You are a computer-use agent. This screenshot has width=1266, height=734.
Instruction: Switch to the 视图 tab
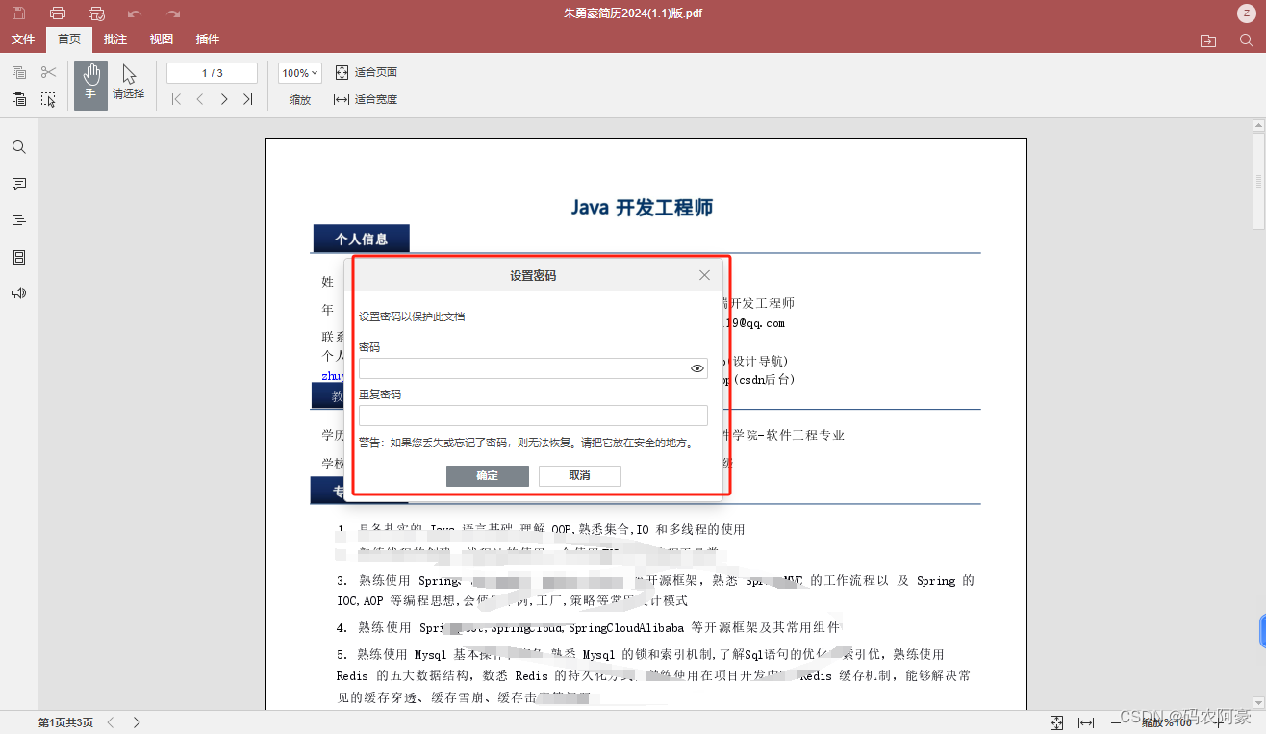click(162, 39)
